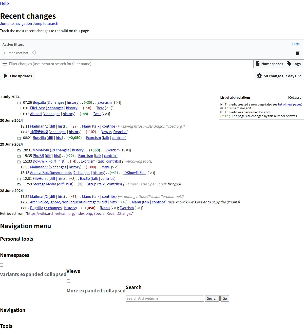View diff for Mailman/2 at 18:11
This screenshot has height=334, width=304.
click(x=52, y=126)
